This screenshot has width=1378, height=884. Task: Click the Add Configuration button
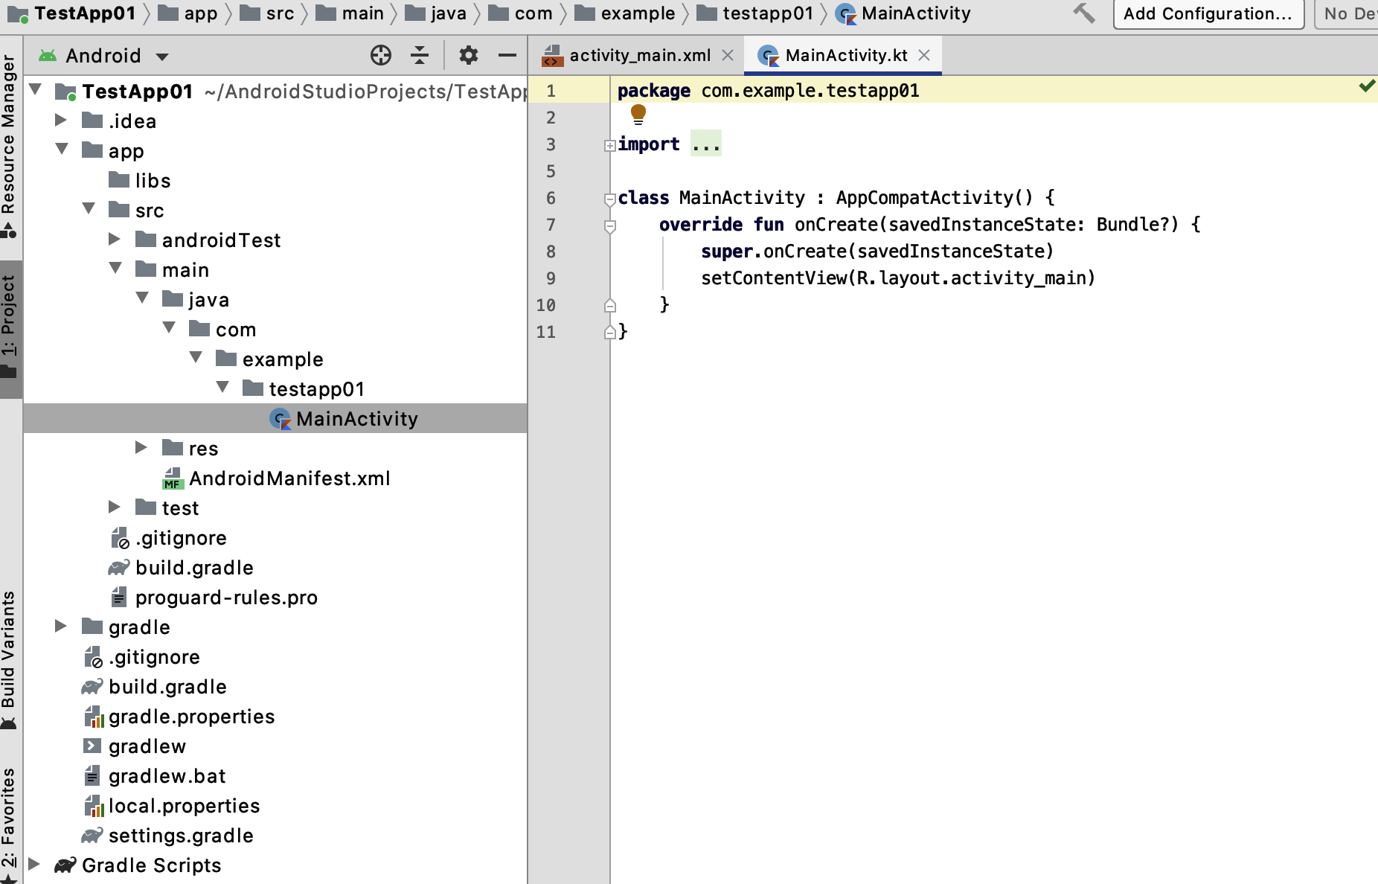click(1208, 13)
